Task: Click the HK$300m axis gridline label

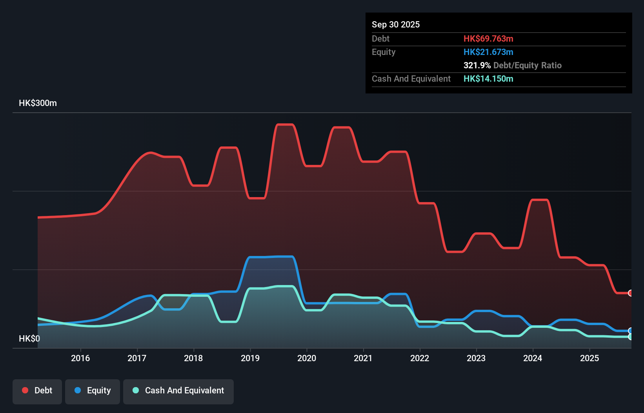Action: [38, 103]
